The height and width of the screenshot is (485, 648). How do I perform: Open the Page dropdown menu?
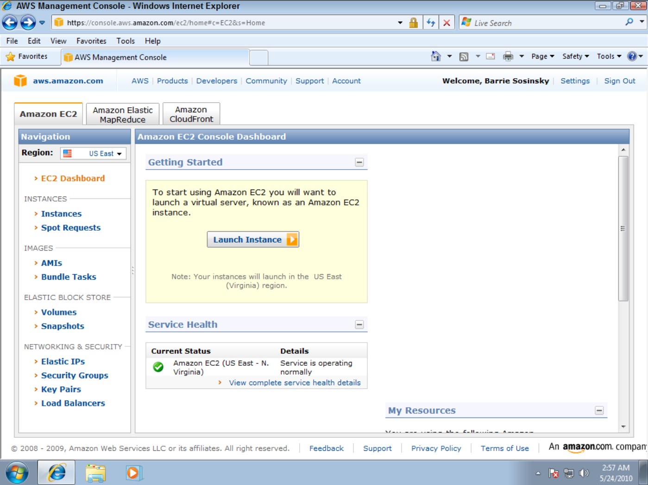pos(543,56)
